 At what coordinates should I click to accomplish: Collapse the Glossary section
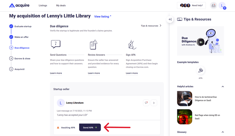[x=223, y=132]
